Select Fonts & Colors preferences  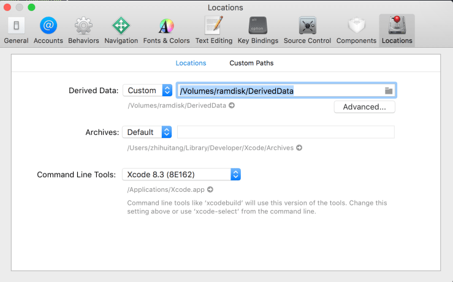166,30
